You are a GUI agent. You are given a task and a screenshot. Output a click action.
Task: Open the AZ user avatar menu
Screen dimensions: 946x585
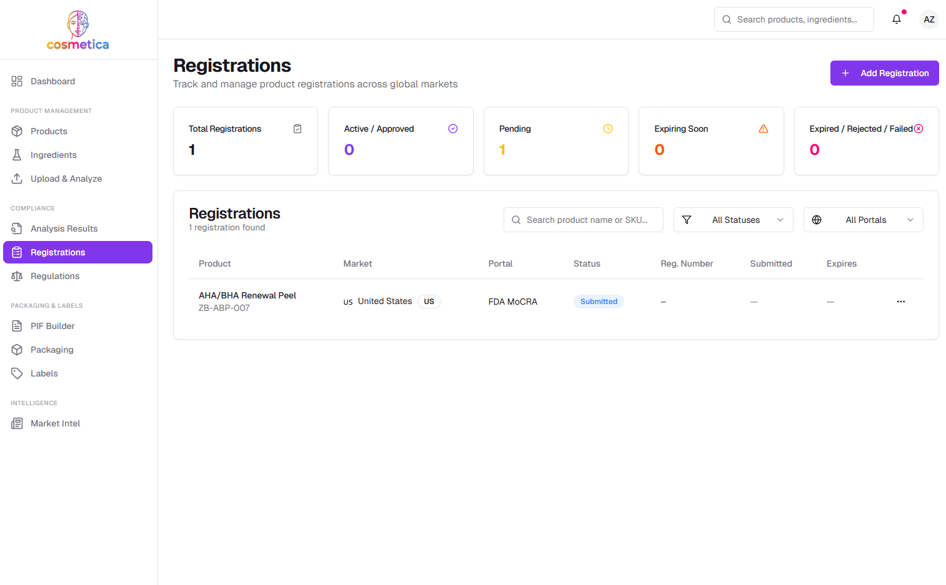pyautogui.click(x=929, y=19)
